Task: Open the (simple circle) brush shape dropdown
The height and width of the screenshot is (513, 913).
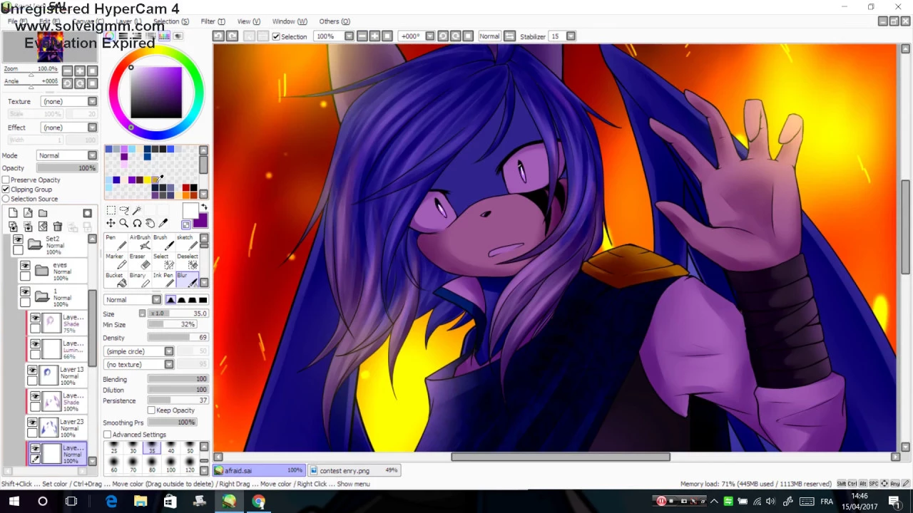Action: coord(139,351)
